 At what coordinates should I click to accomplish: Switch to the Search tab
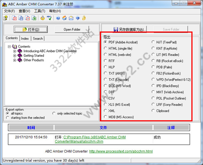click(38, 38)
